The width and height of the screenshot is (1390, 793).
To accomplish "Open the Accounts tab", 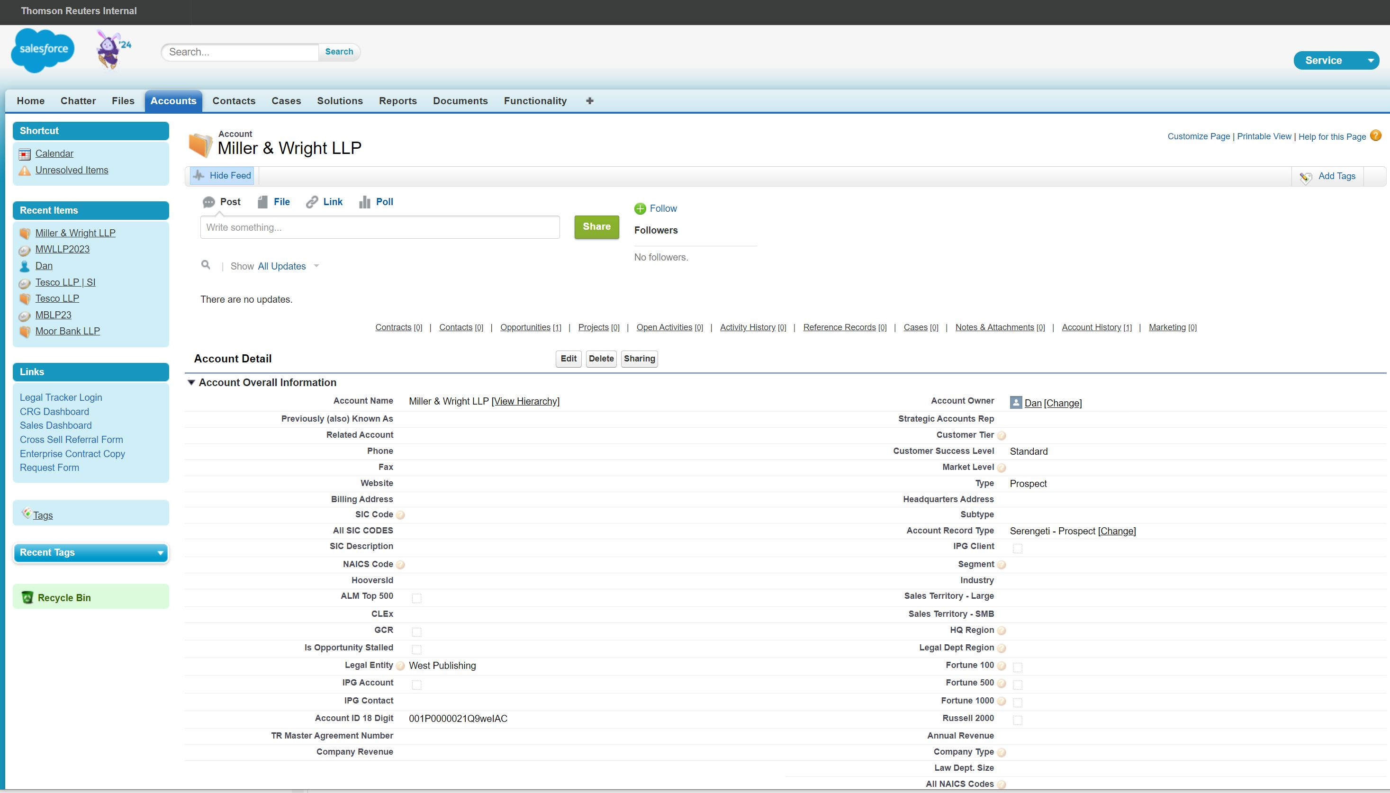I will pyautogui.click(x=173, y=101).
